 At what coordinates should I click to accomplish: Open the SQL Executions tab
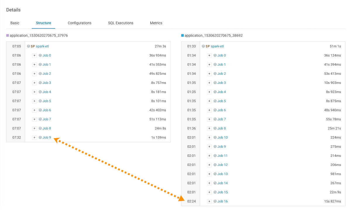tap(121, 23)
